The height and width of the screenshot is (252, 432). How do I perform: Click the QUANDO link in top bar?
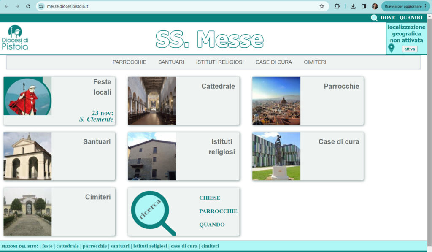(410, 18)
